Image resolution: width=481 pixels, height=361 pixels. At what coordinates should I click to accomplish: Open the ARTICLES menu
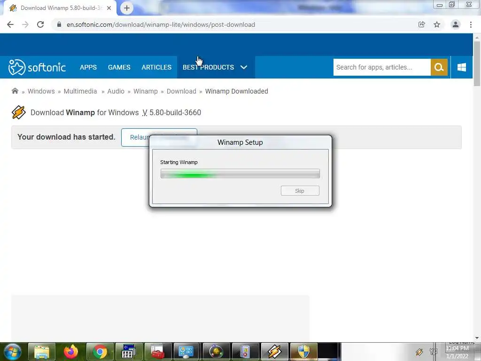click(156, 67)
